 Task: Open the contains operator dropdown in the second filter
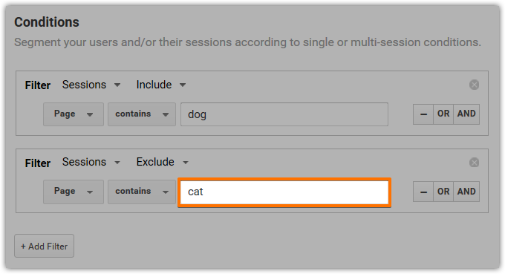tap(142, 192)
